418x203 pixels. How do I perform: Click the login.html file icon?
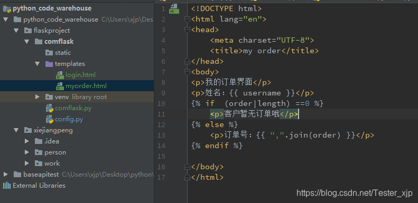click(60, 75)
